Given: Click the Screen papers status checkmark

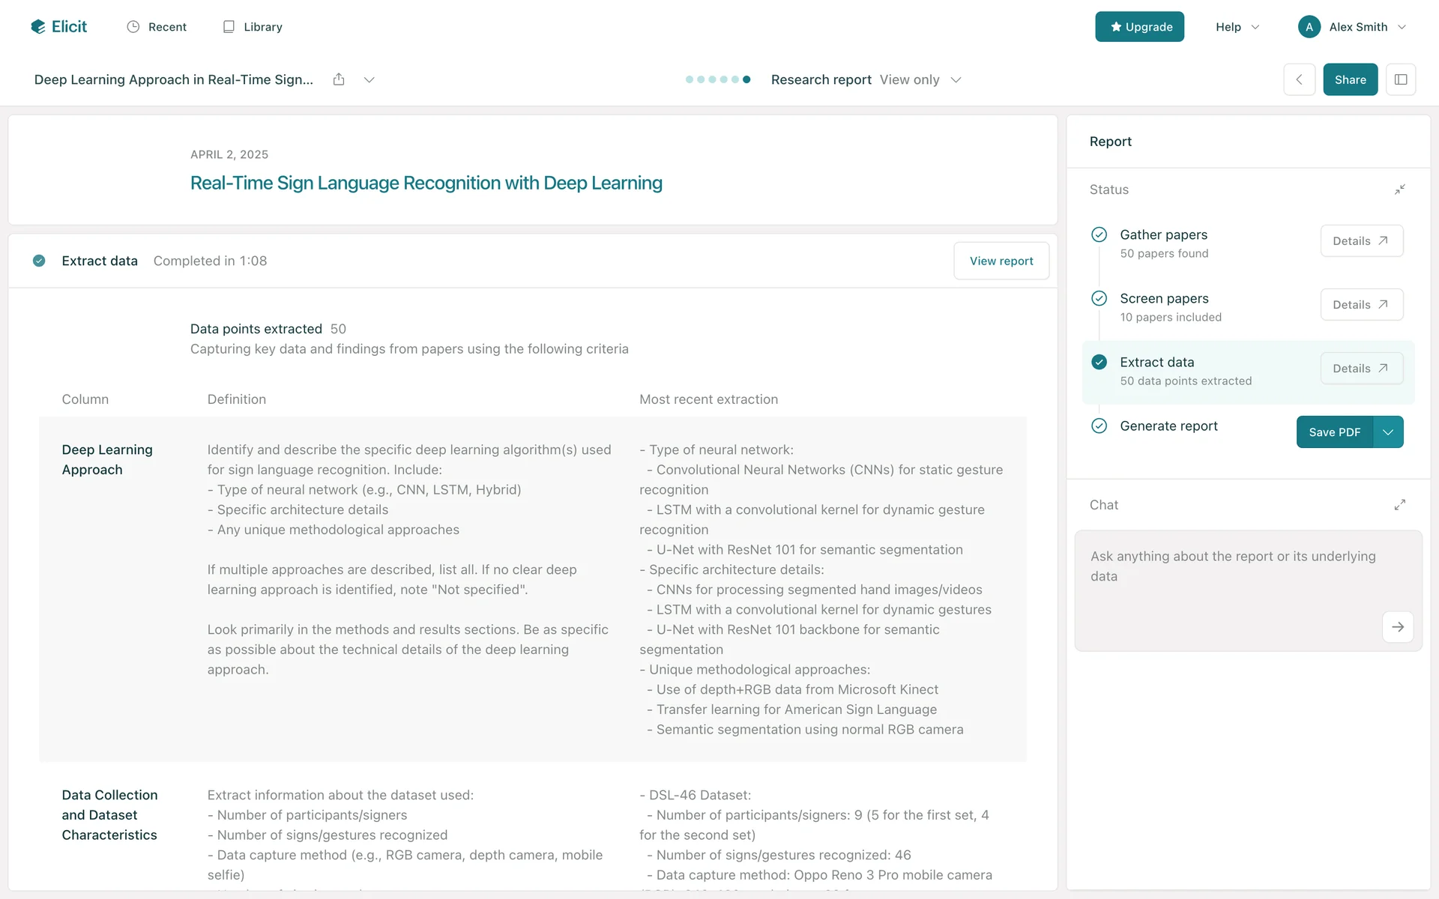Looking at the screenshot, I should tap(1099, 298).
